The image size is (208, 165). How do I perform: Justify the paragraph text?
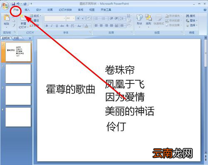tap(111, 25)
